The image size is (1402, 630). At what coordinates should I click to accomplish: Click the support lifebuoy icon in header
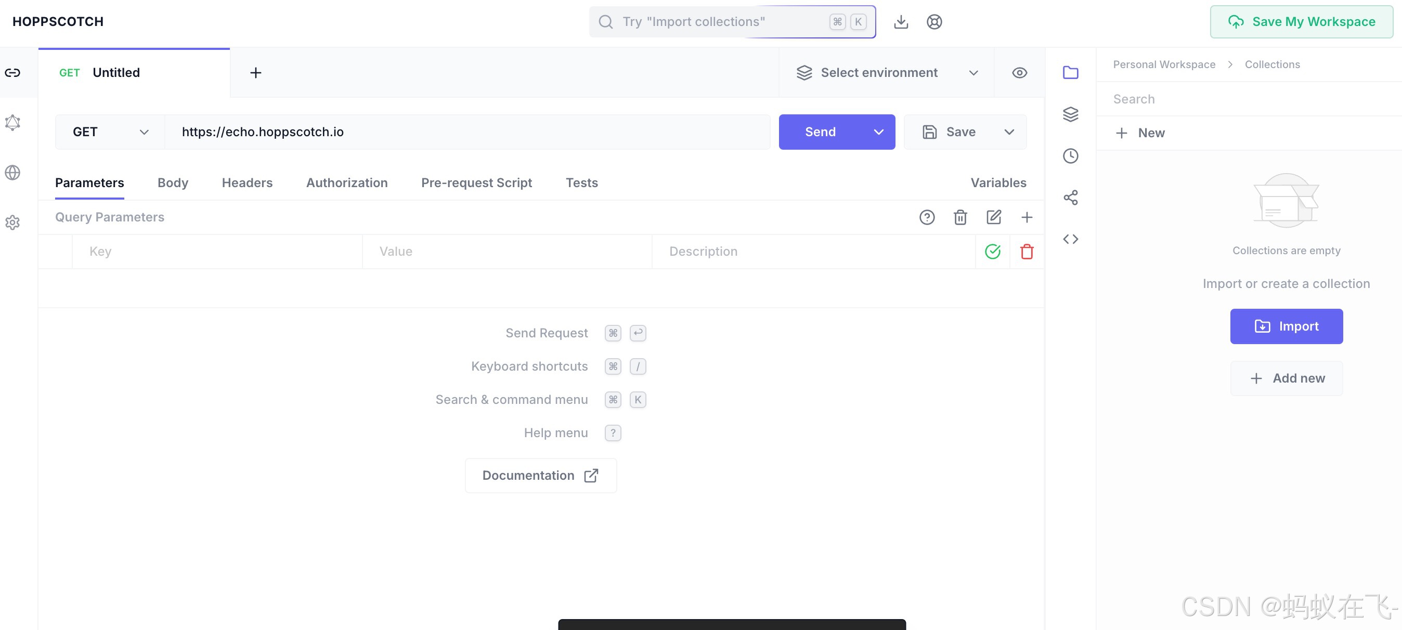click(934, 22)
